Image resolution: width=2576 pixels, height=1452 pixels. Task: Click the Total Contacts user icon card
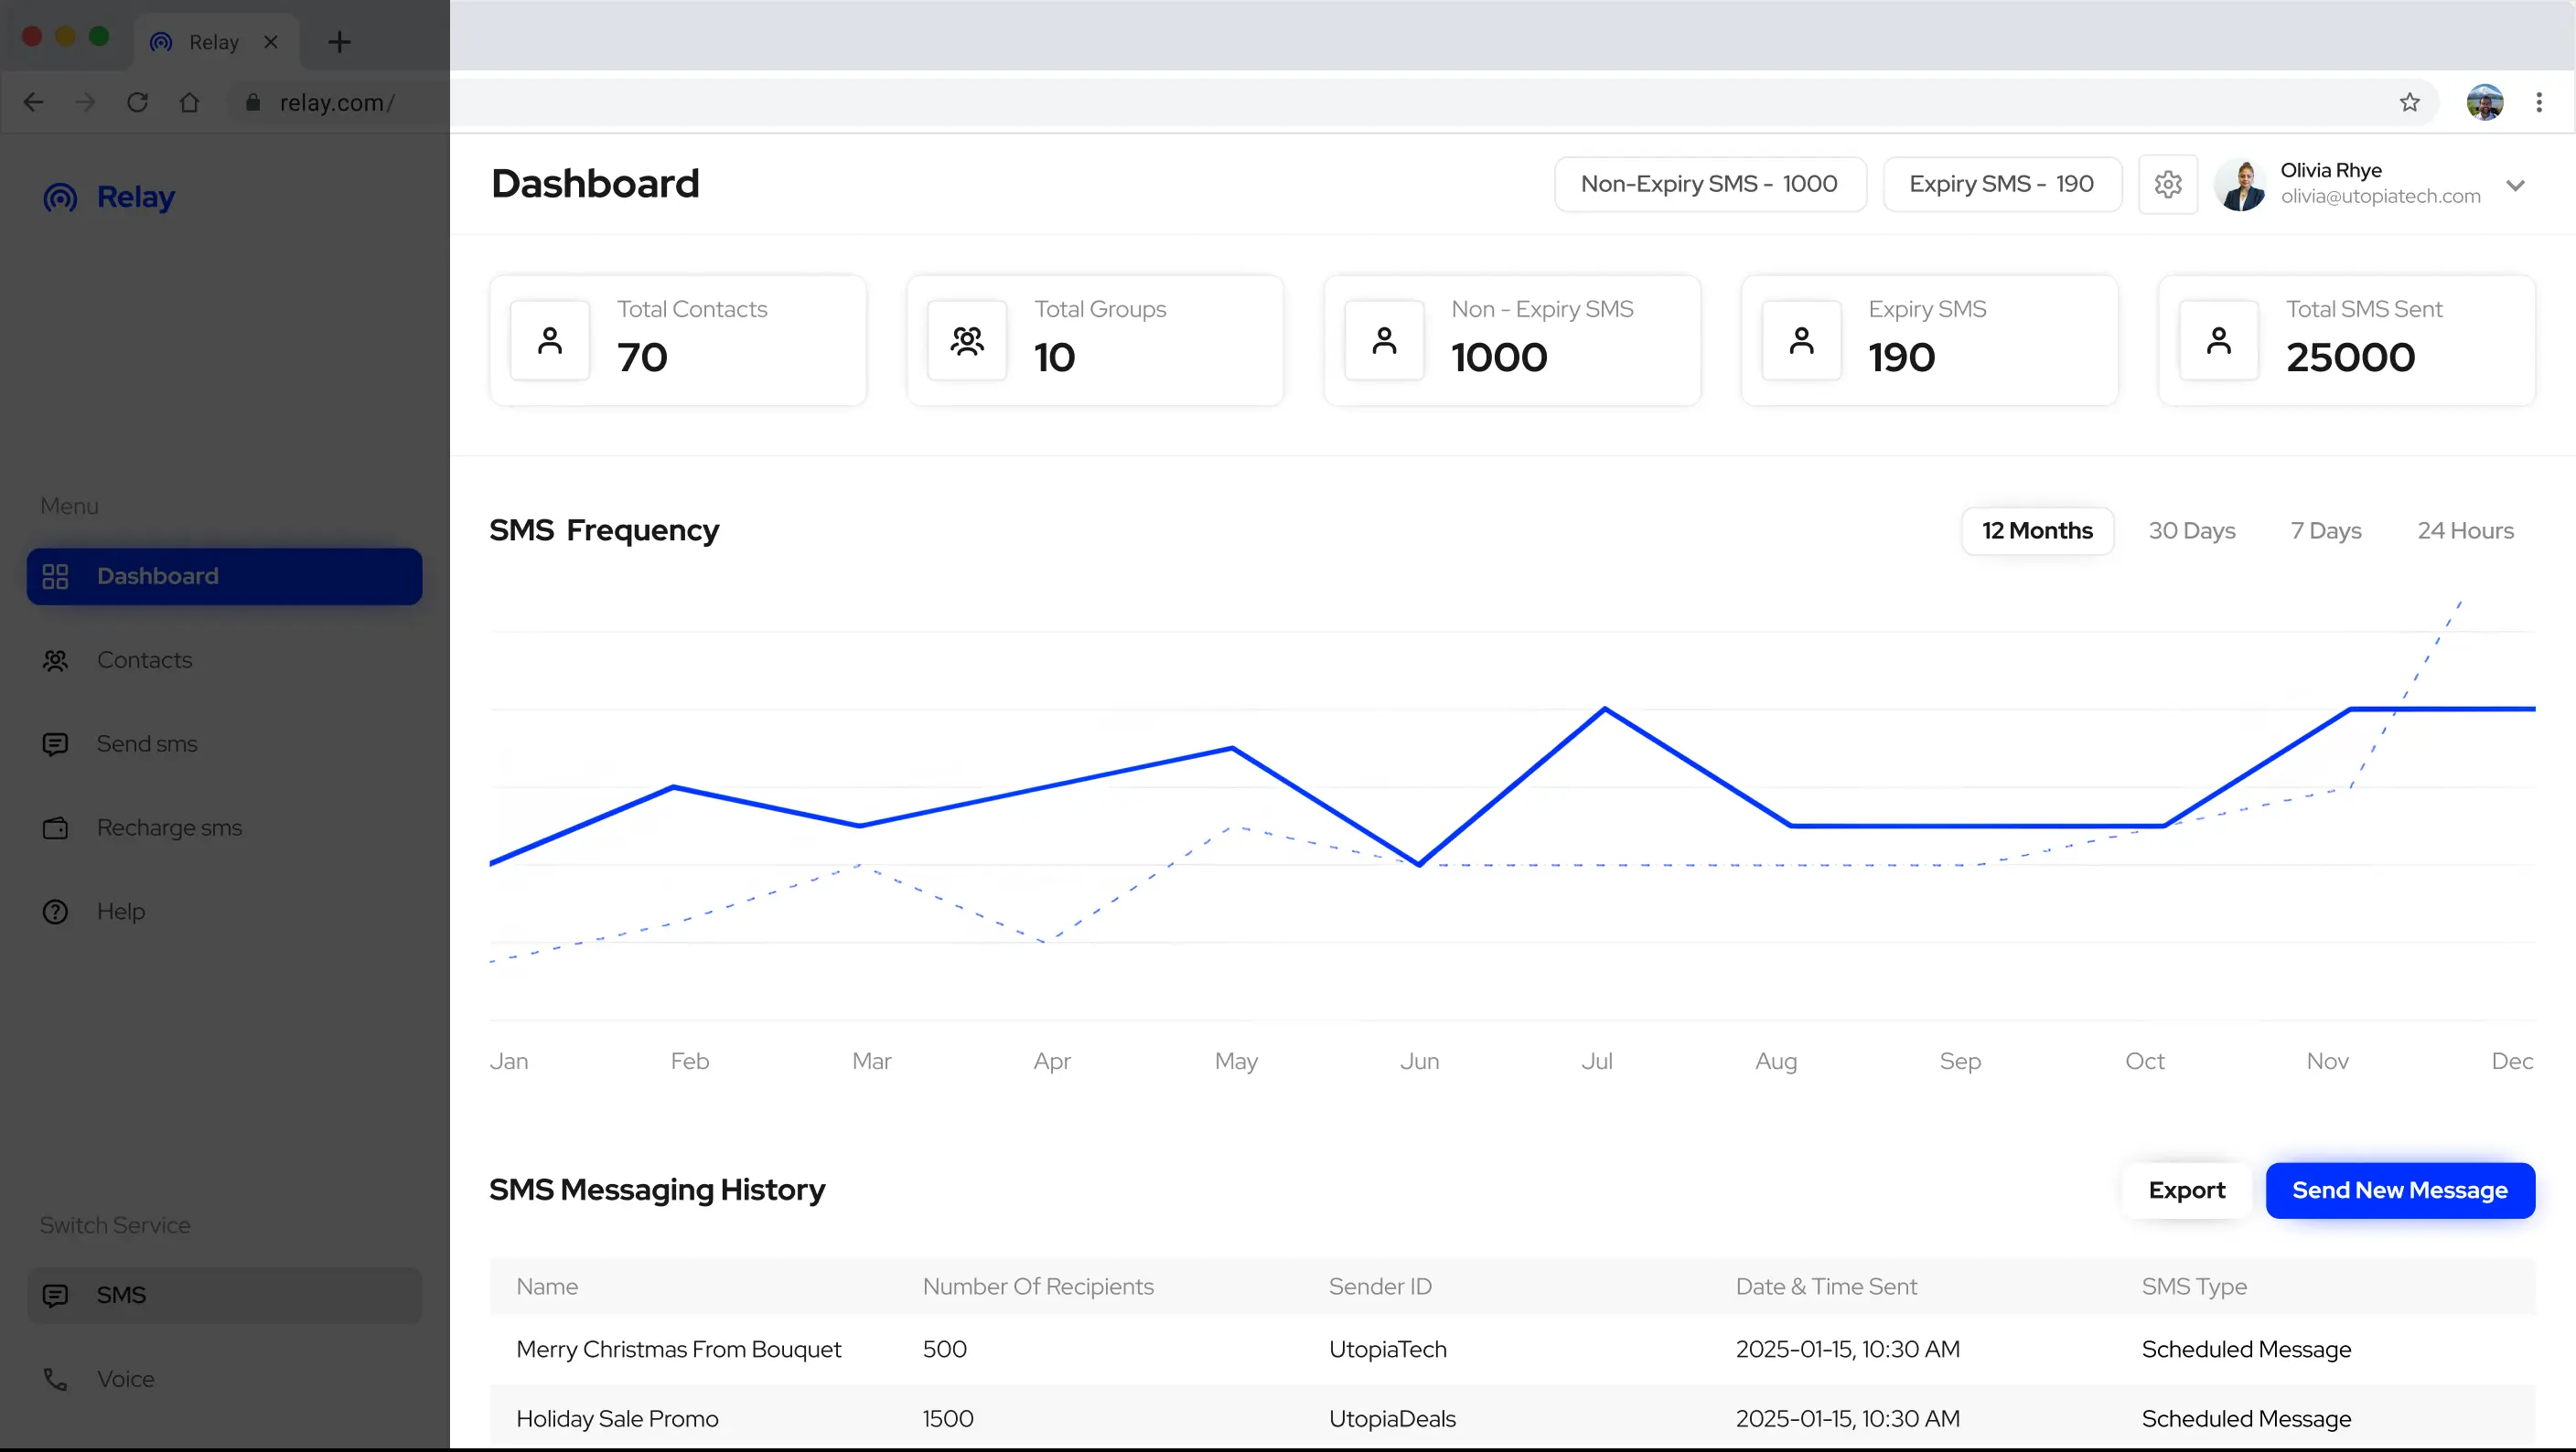click(x=550, y=340)
